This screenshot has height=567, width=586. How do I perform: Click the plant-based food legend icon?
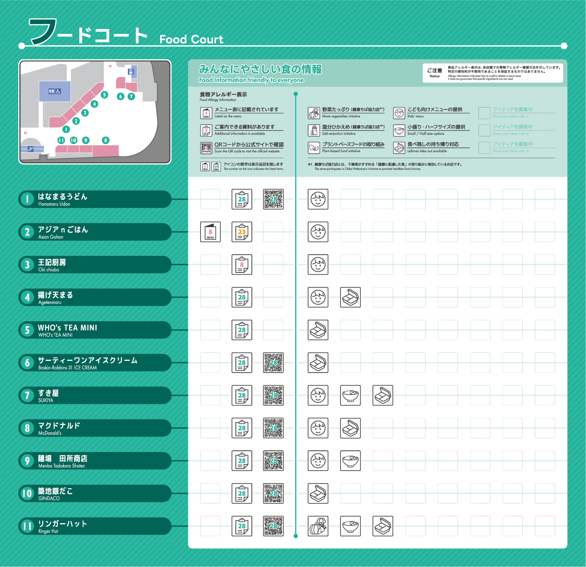314,147
